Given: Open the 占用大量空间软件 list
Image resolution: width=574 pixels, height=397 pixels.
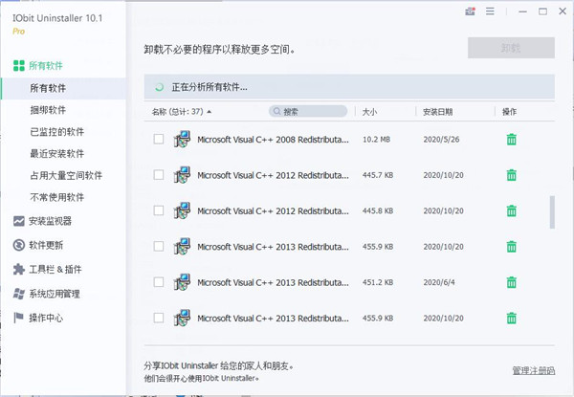Looking at the screenshot, I should coord(66,176).
